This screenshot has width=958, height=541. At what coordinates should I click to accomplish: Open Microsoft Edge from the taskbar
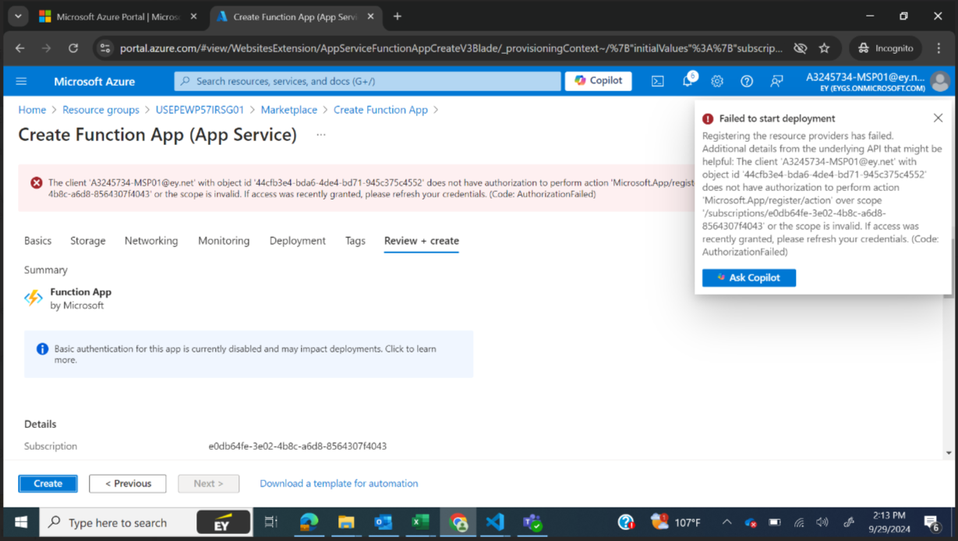coord(309,522)
